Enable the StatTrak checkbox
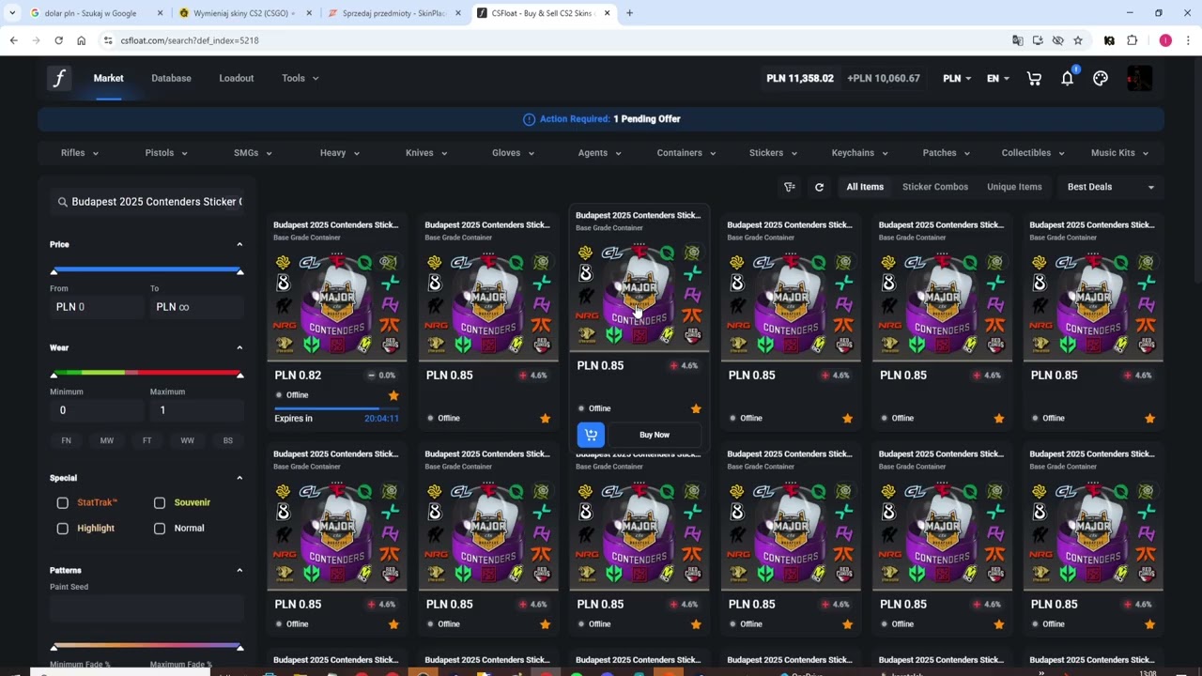 coord(63,503)
